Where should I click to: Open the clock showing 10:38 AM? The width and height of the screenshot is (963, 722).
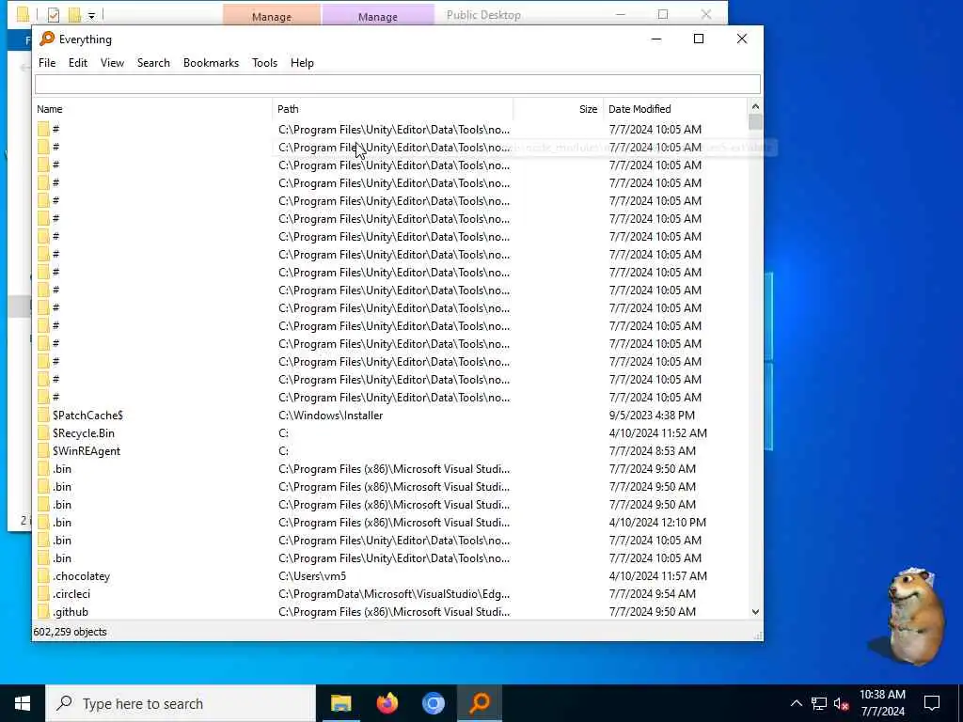(x=882, y=703)
